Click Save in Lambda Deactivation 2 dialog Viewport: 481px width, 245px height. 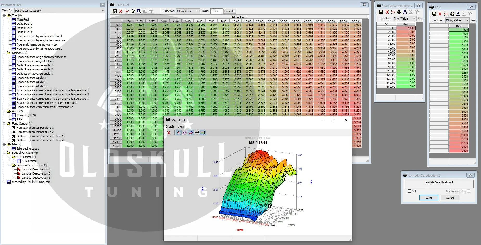click(x=428, y=198)
